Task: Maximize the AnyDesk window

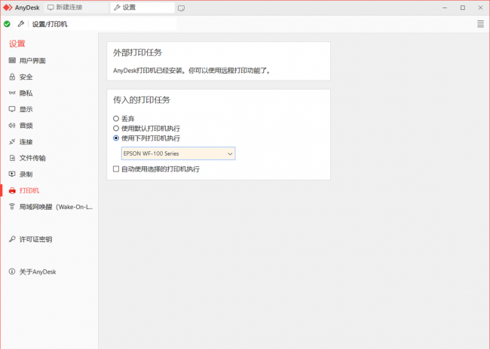Action: click(x=463, y=8)
